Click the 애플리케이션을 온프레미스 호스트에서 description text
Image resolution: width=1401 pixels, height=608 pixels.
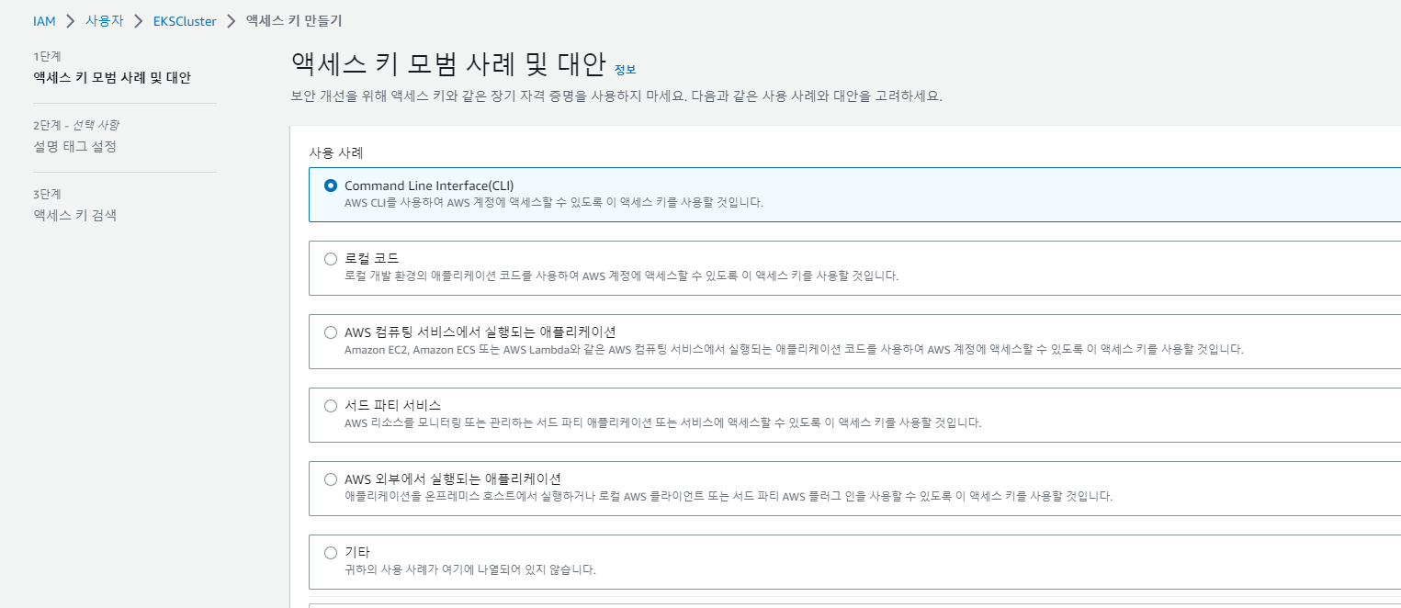(x=729, y=496)
